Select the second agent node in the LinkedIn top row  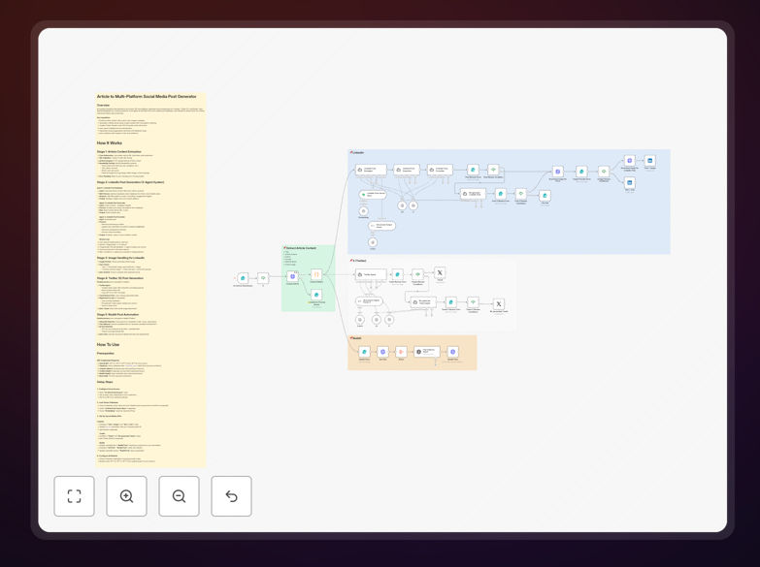click(406, 170)
